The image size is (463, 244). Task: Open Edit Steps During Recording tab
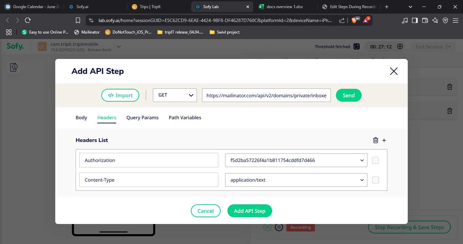tap(349, 7)
